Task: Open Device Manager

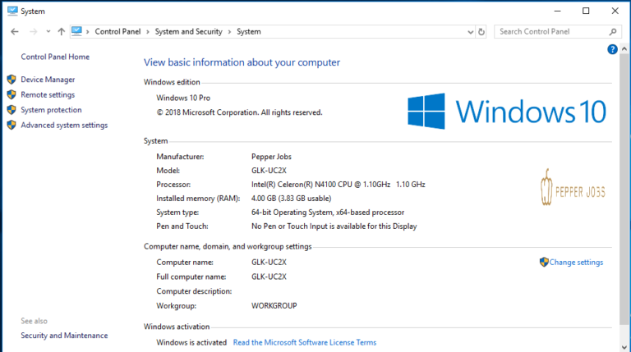Action: coord(48,80)
